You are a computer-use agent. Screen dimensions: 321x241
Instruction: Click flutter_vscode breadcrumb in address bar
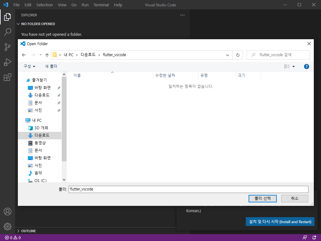click(x=114, y=55)
